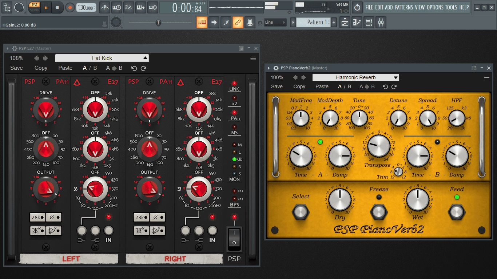This screenshot has width=497, height=279.
Task: Toggle the loop recording icon
Action: [153, 7]
